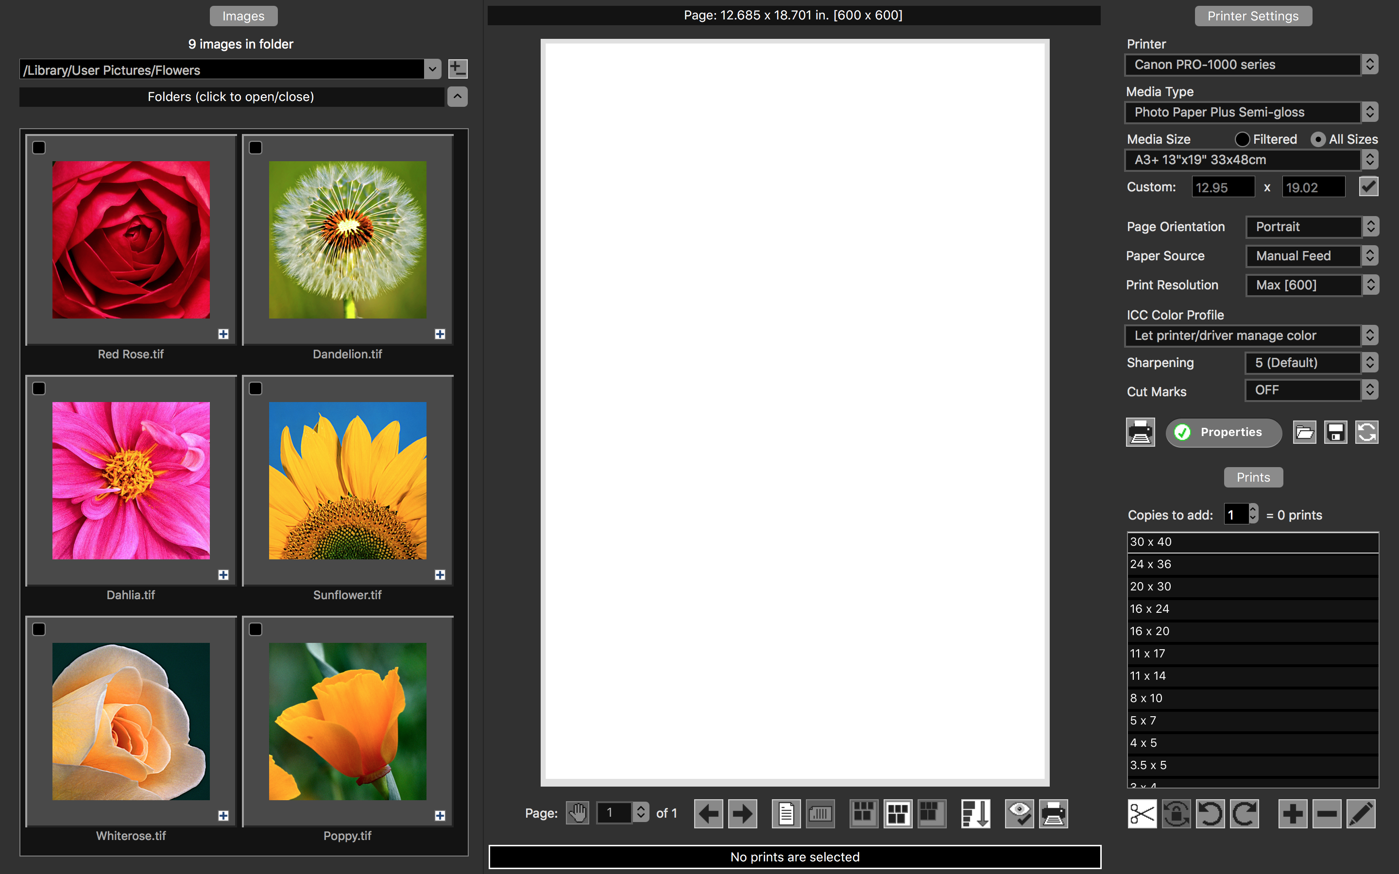Screen dimensions: 1399x874
Task: Switch to the Printer Settings tab
Action: [1253, 16]
